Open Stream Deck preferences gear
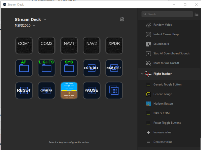The image size is (201, 150). click(x=122, y=19)
